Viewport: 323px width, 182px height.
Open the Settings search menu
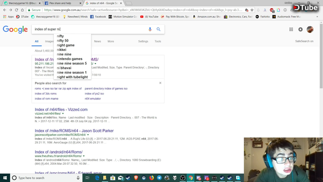(x=143, y=41)
